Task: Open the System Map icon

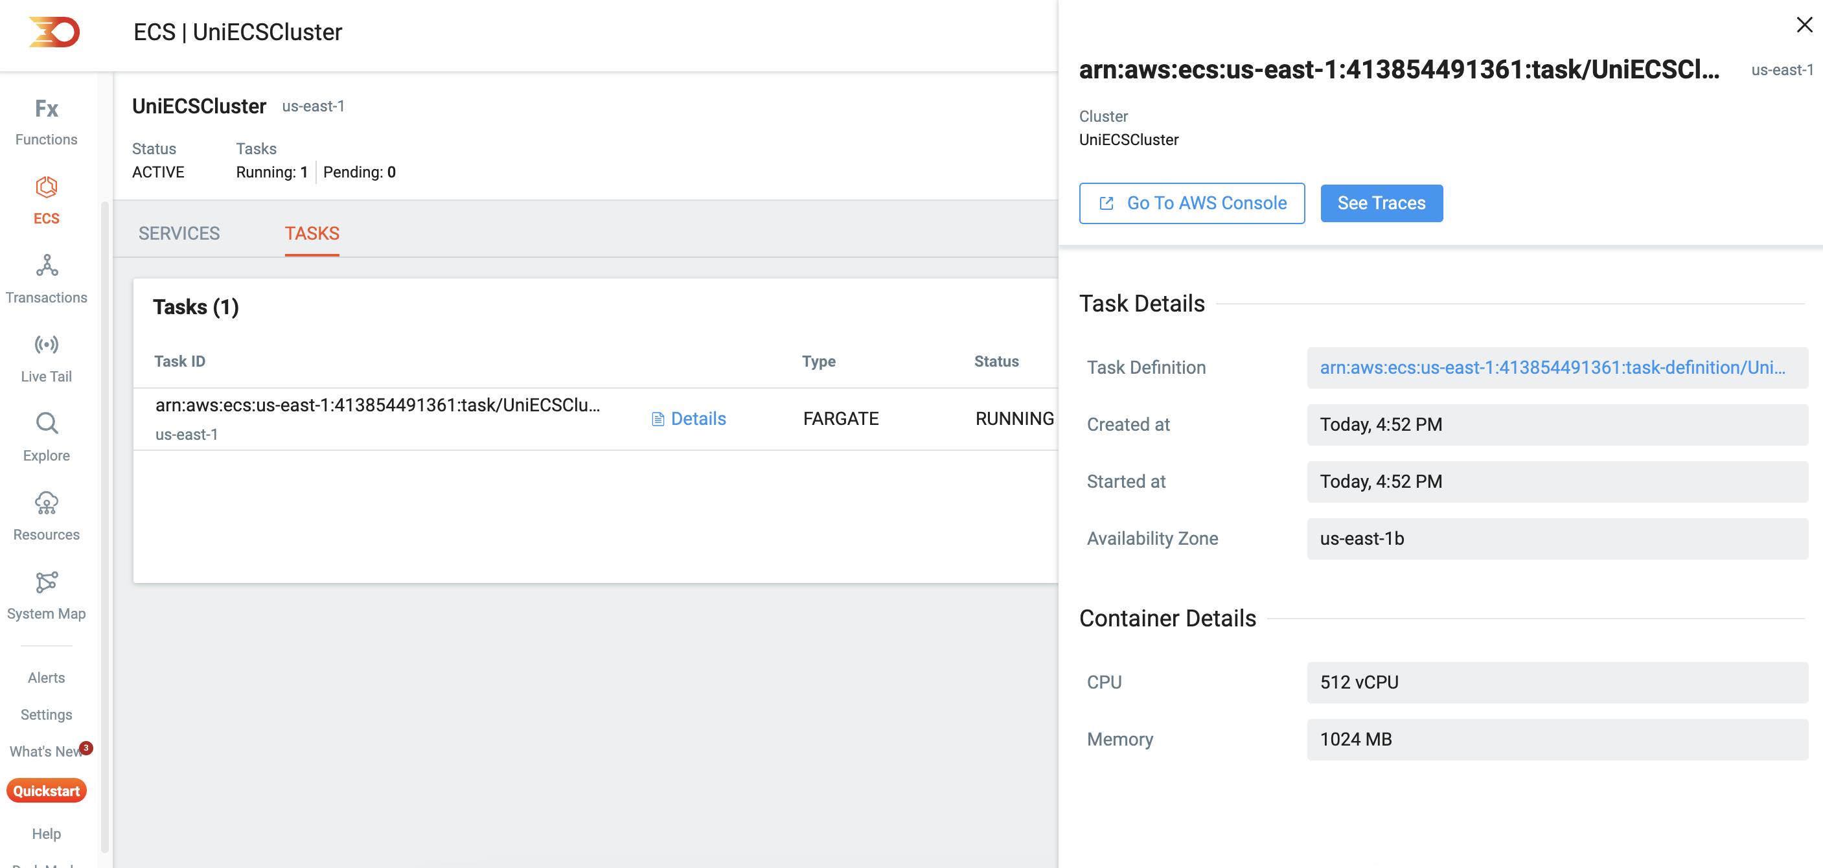Action: click(46, 582)
